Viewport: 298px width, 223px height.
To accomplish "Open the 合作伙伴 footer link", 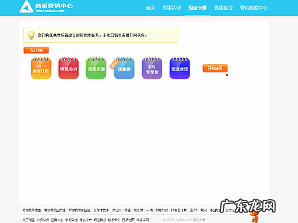I will point(43,220).
